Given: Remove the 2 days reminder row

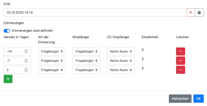Looking at the screenshot, I should 180,70.
